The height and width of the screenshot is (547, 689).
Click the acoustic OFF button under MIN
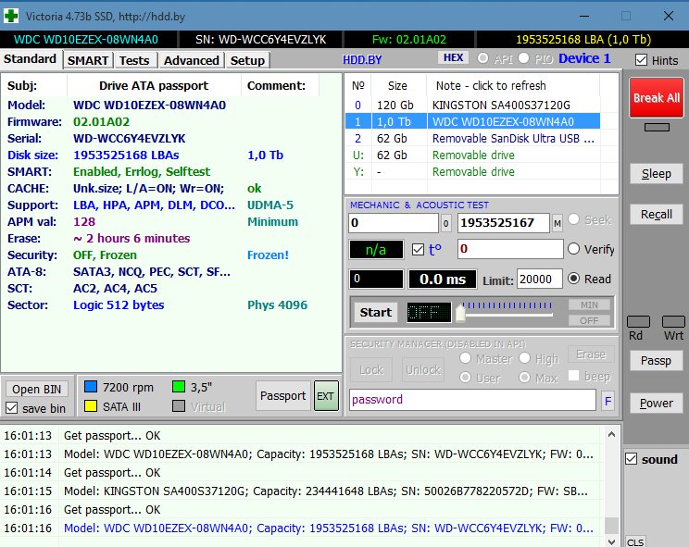click(589, 320)
